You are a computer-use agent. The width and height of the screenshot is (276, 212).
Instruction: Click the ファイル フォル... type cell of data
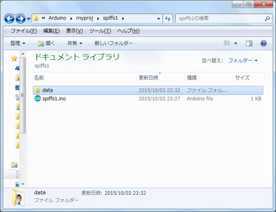pos(207,90)
